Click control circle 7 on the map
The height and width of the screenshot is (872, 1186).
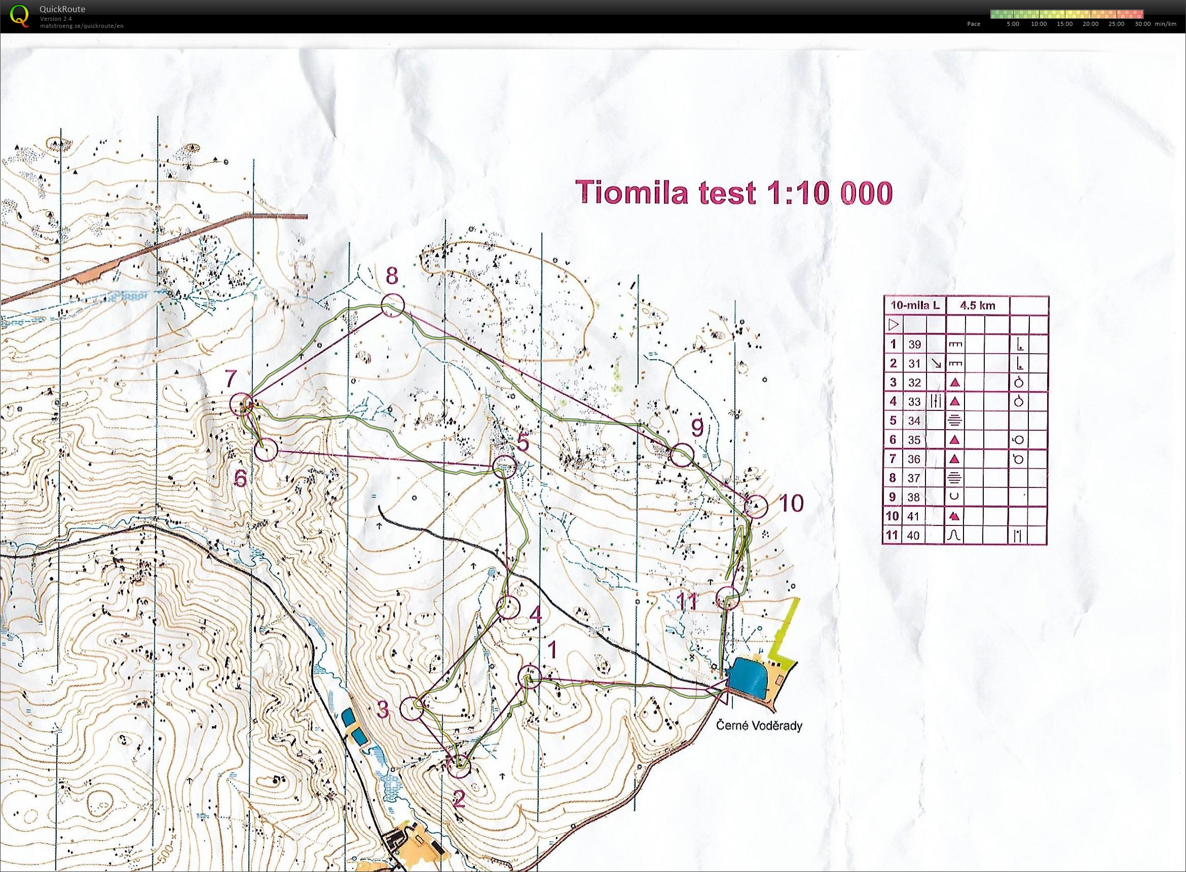click(242, 404)
